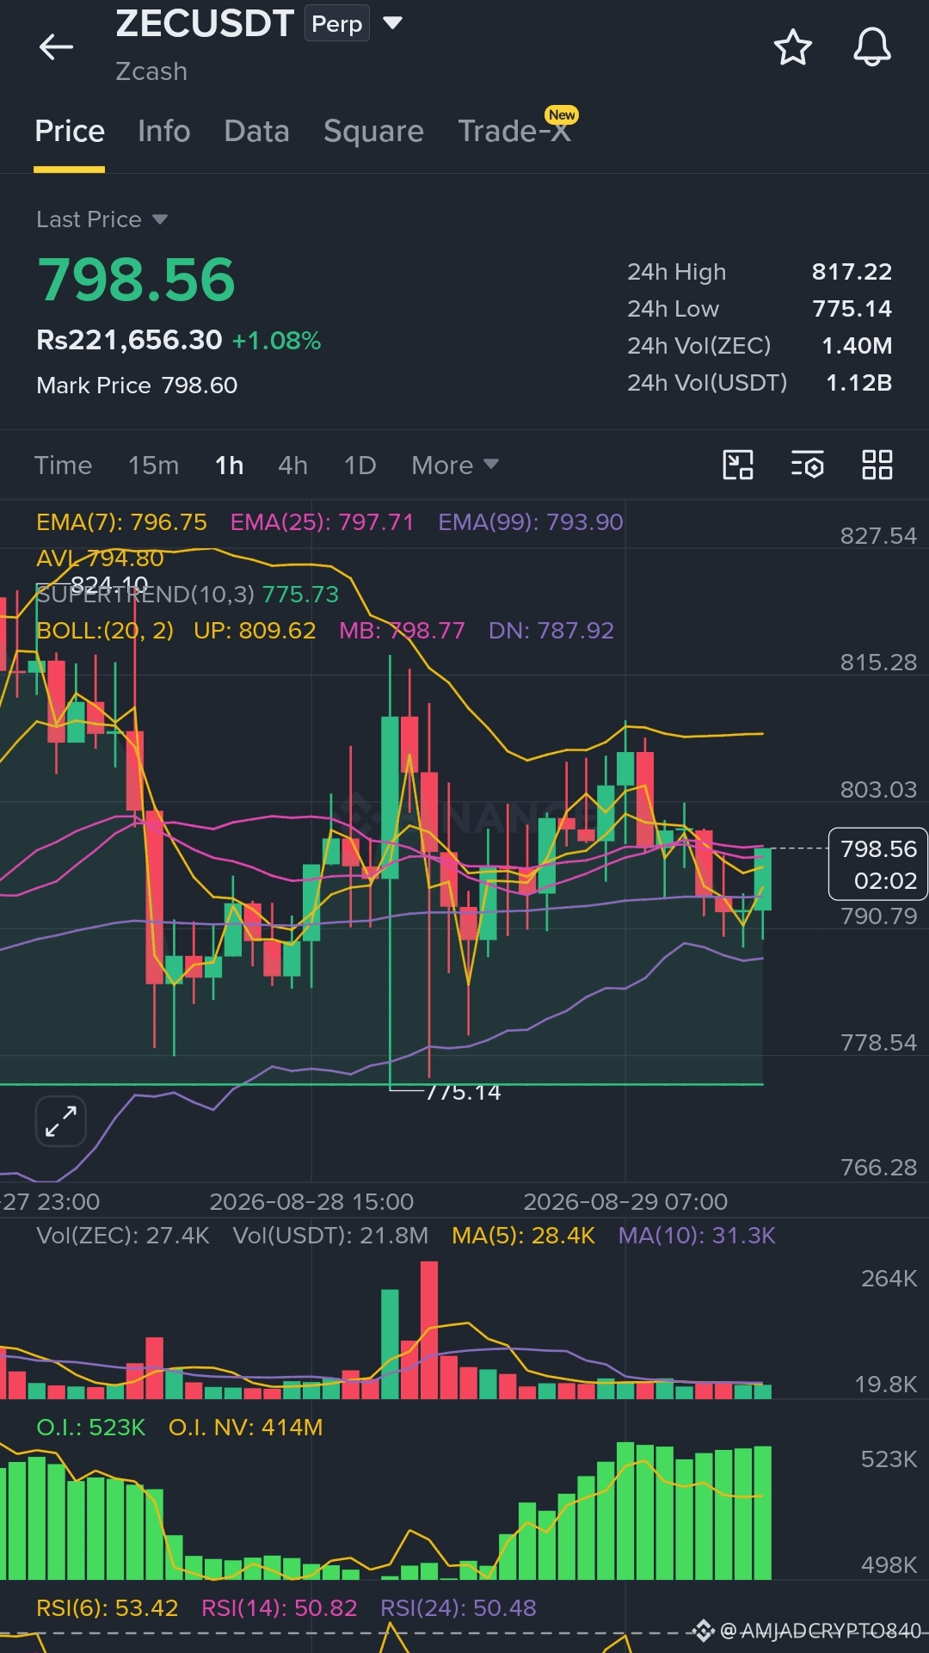Viewport: 929px width, 1653px height.
Task: Tap the Perp contract type badge
Action: (336, 23)
